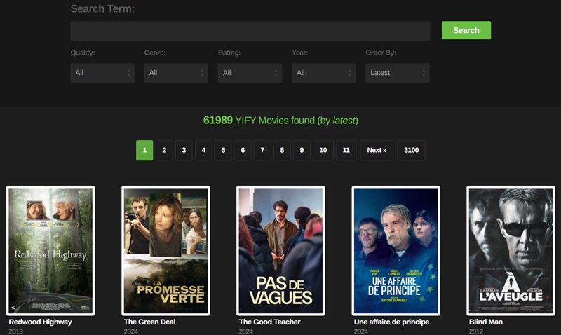Open the Year dropdown

323,73
